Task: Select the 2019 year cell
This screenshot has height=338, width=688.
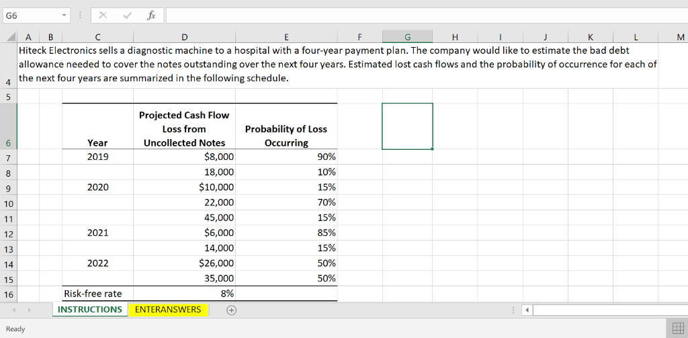Action: (x=97, y=157)
